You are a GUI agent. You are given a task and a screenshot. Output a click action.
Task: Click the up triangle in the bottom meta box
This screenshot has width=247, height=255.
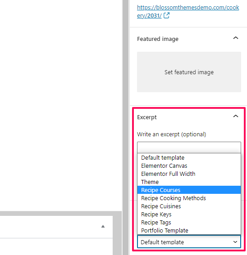pyautogui.click(x=103, y=226)
